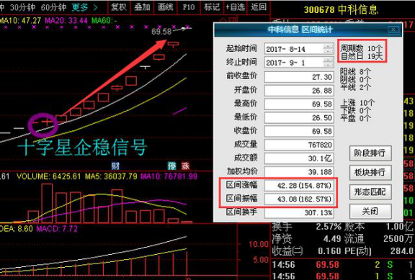Screen dimensions: 415x280
Task: Click the 69.58 high price label
Action: 161,32
